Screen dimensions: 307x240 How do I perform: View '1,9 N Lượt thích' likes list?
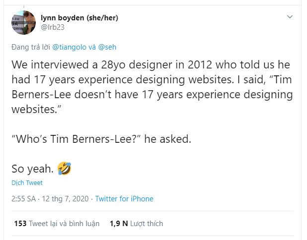(136, 224)
